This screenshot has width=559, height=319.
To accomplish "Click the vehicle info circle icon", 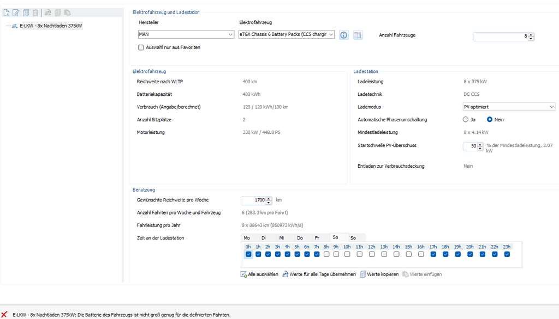I will pos(344,35).
